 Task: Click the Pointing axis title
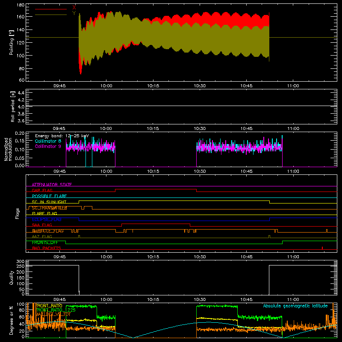[x=12, y=42]
